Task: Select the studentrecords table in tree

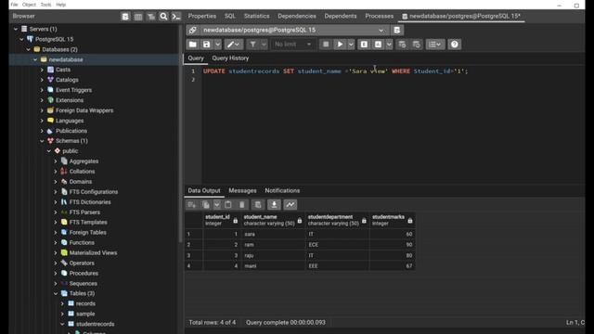Action: 95,324
